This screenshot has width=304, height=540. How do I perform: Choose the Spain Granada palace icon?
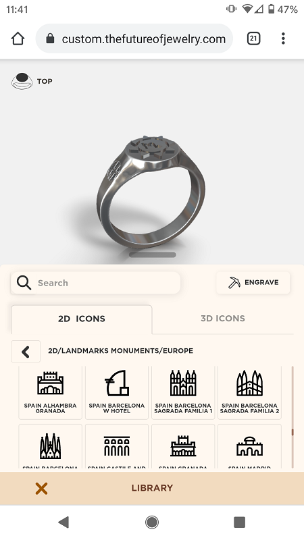point(183,446)
